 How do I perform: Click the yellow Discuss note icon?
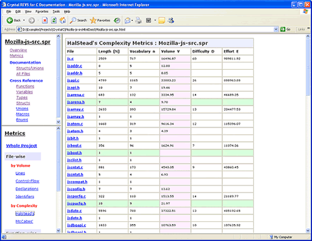162,20
